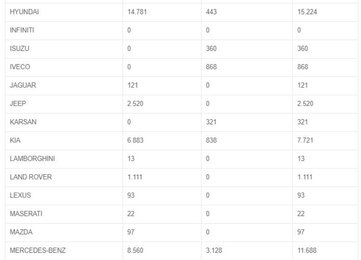Click the KIA total value 7.721
361x260 pixels.
point(305,140)
